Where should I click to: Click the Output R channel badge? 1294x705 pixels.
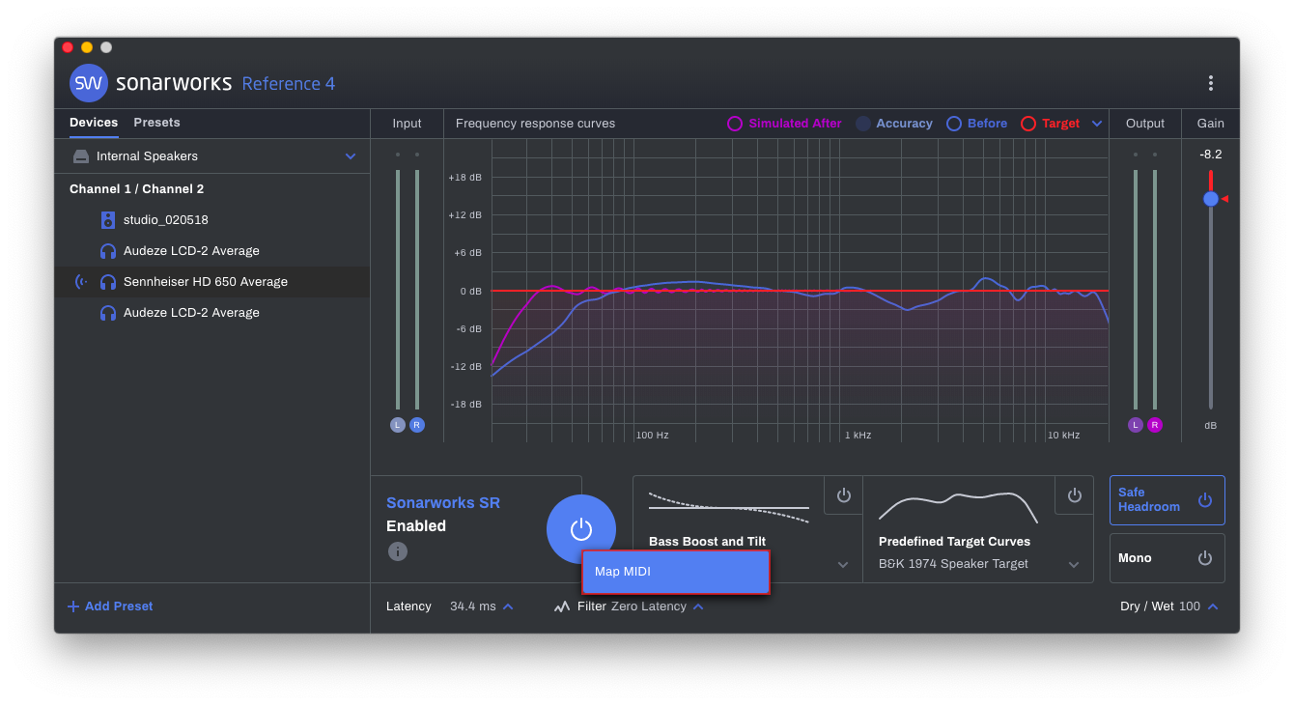pos(1155,425)
